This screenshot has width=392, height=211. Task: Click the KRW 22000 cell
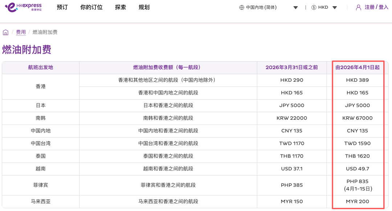tap(292, 118)
